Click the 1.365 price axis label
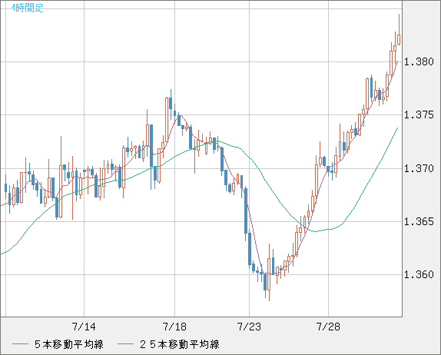Viewport: 441px width, 355px height. click(x=419, y=221)
